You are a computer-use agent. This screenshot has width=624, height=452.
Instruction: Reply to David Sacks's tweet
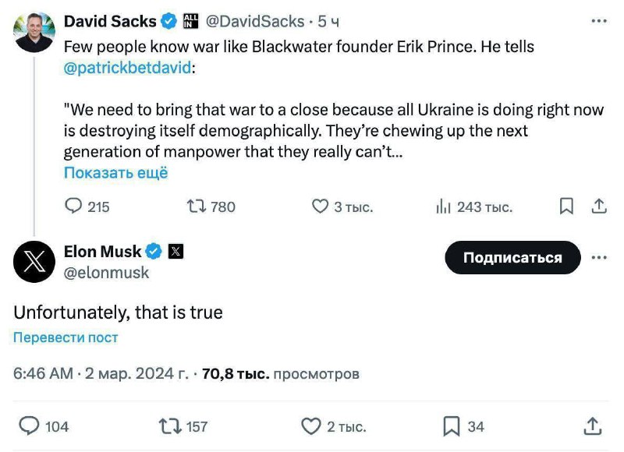pyautogui.click(x=74, y=207)
